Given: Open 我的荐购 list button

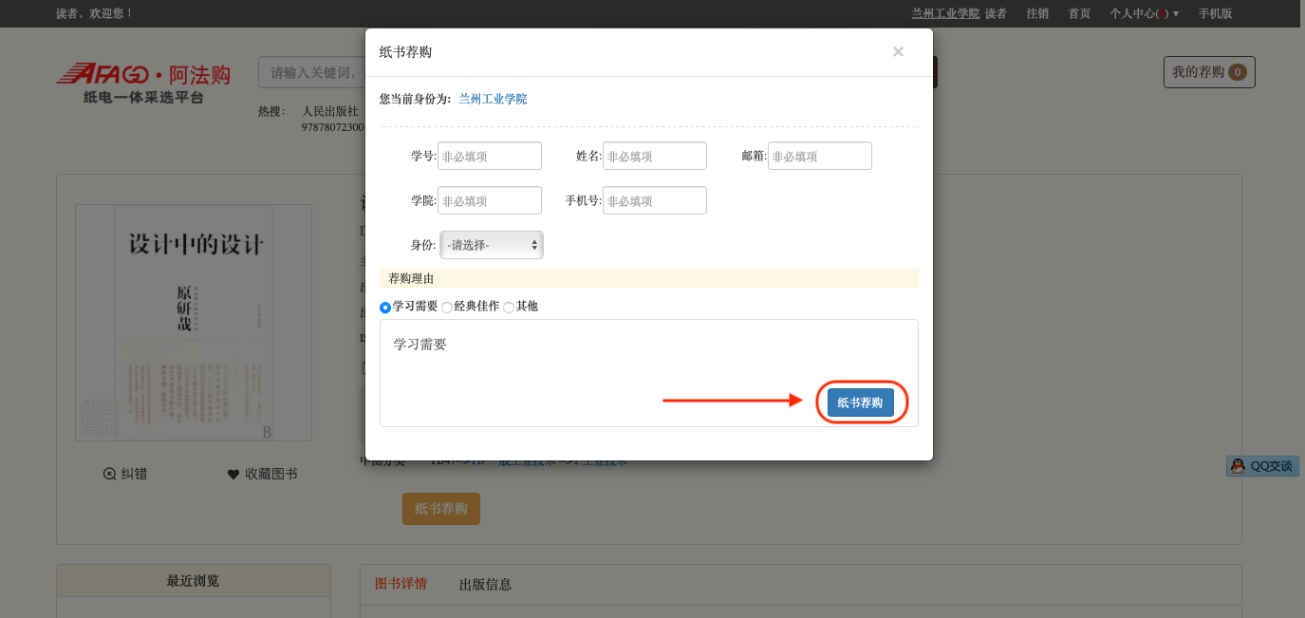Looking at the screenshot, I should coord(1208,72).
